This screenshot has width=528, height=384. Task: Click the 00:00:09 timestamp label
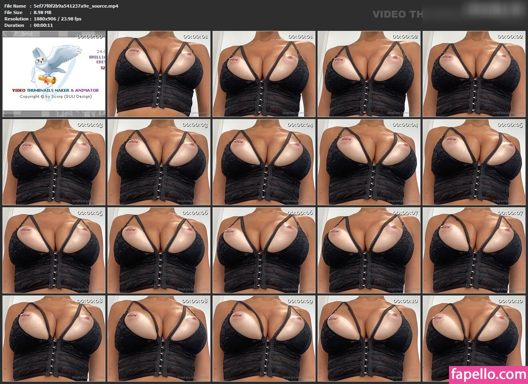click(x=300, y=301)
